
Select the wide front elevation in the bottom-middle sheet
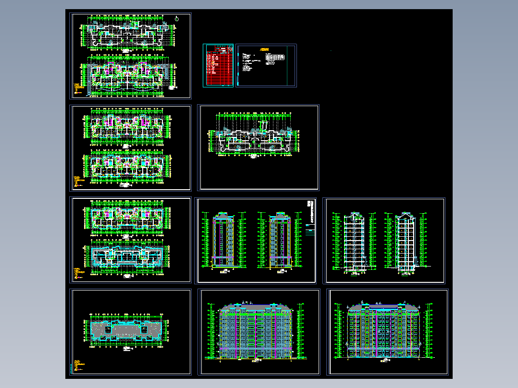point(256,331)
